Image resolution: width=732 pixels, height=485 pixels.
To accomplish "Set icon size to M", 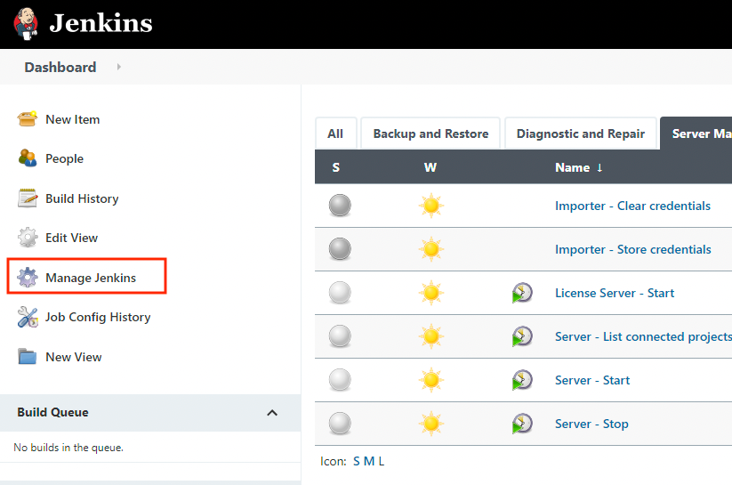I will (x=369, y=461).
